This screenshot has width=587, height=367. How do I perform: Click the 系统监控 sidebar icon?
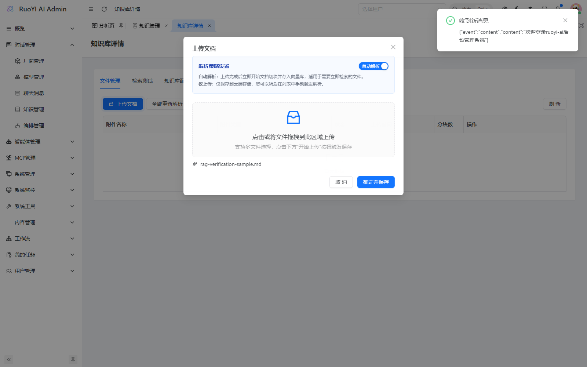[9, 190]
